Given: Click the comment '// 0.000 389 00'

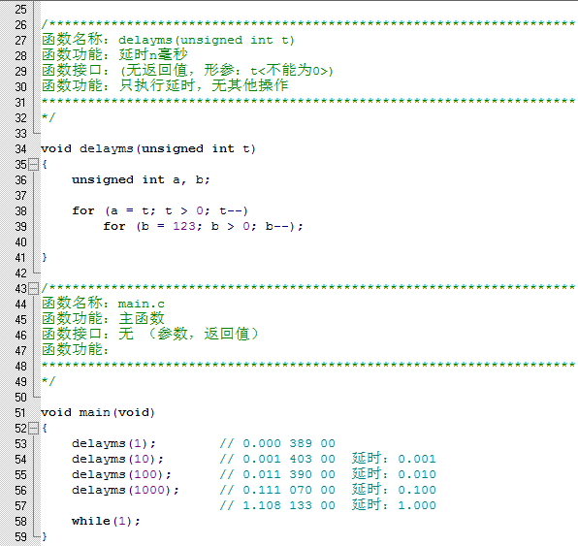Looking at the screenshot, I should [277, 443].
